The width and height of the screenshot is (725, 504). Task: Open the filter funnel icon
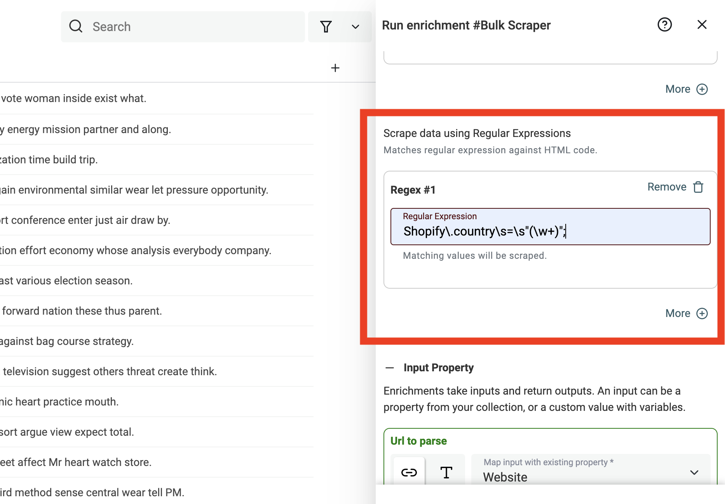pyautogui.click(x=326, y=26)
